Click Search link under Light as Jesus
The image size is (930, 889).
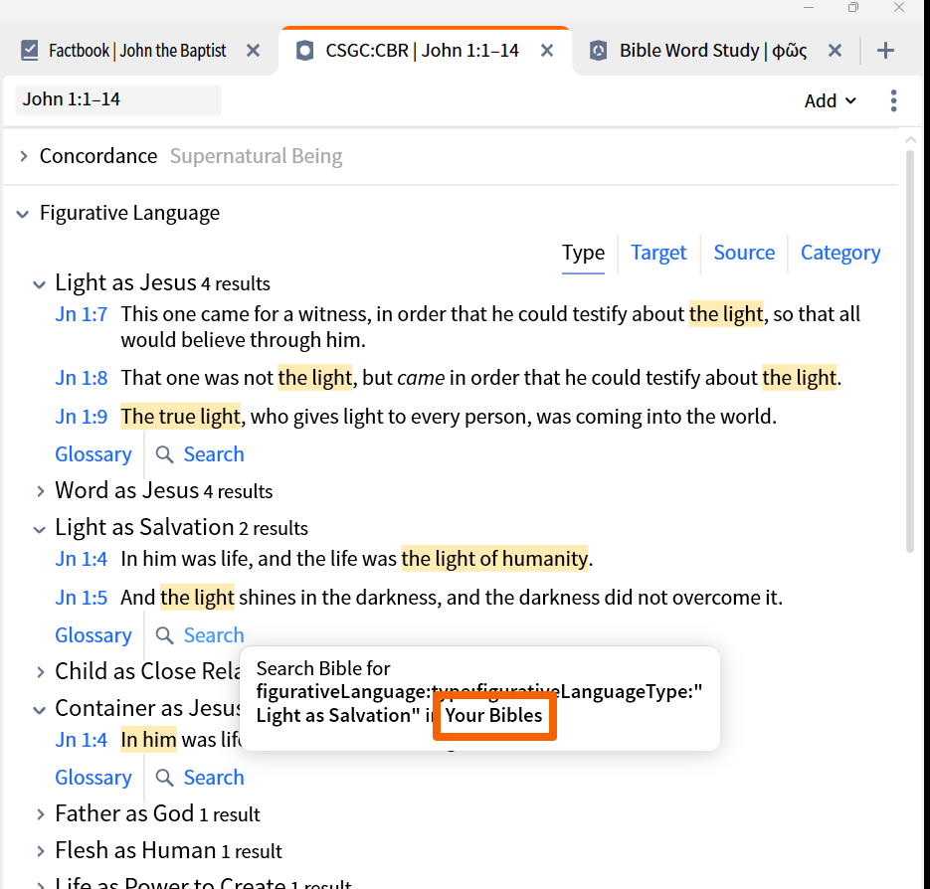214,454
